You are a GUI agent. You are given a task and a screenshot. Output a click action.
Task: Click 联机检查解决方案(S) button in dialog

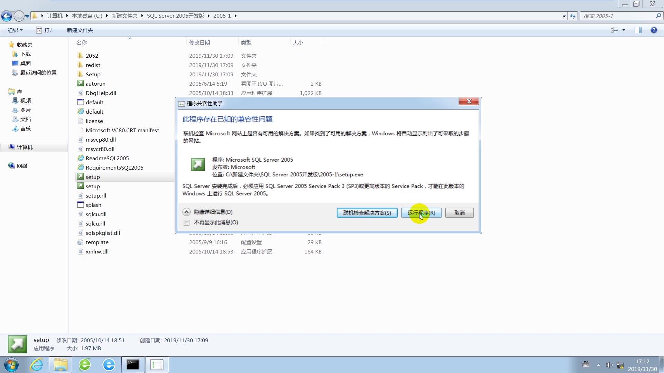pos(367,213)
